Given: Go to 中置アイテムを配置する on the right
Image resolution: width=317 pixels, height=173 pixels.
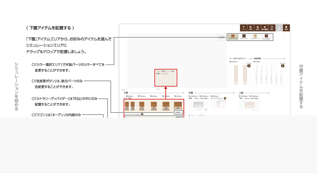Looking at the screenshot, I should pos(301,86).
